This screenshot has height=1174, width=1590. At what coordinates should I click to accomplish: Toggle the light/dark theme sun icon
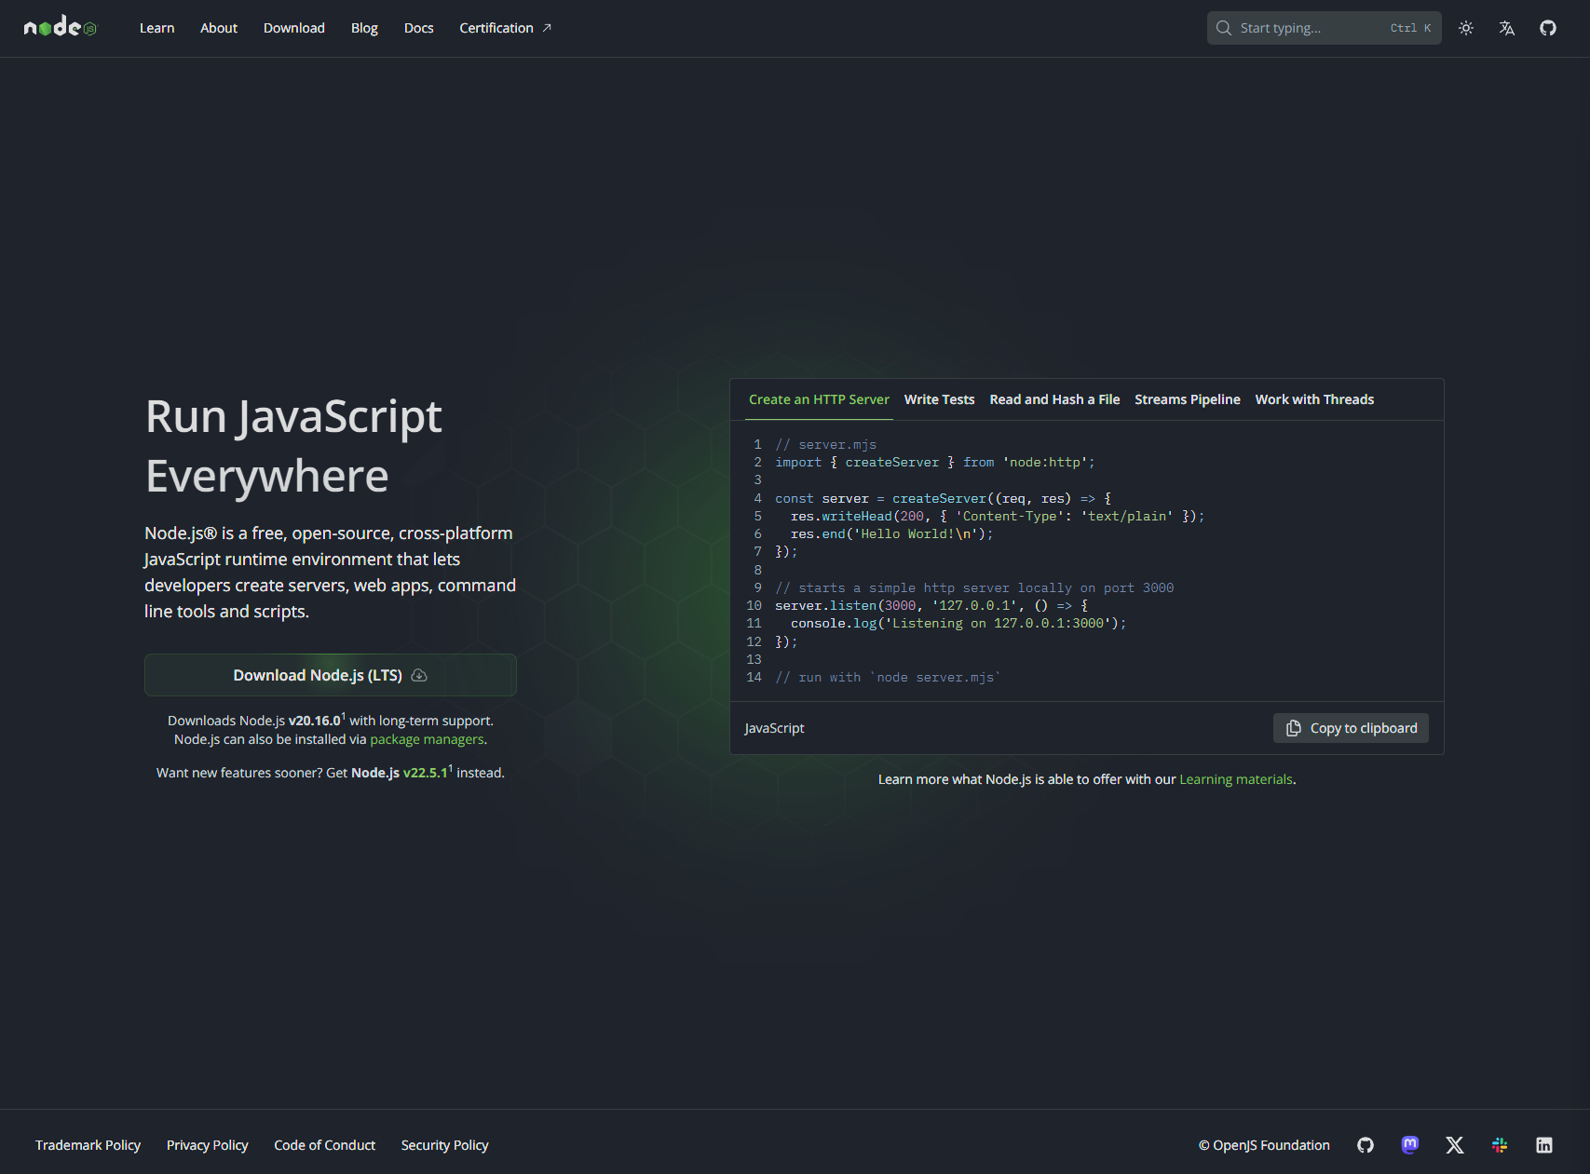1466,28
